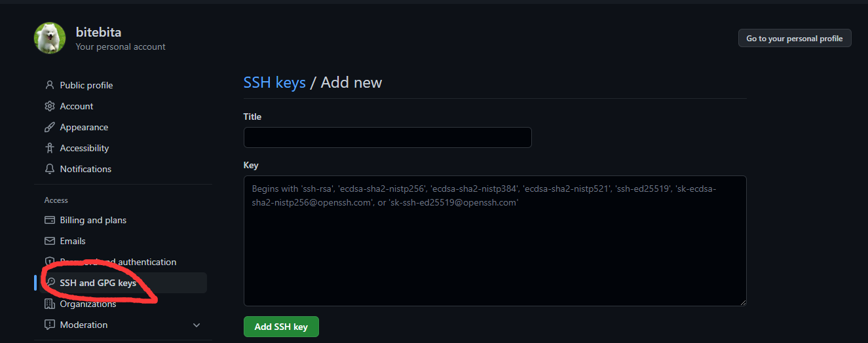Open the Public profile settings page
This screenshot has width=868, height=343.
[x=86, y=85]
